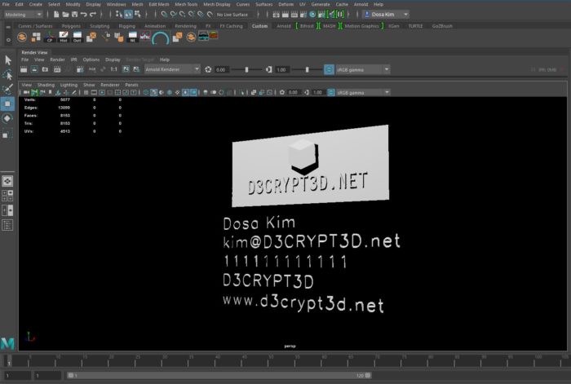The height and width of the screenshot is (384, 571).
Task: Click the Save scene icon
Action: (75, 14)
